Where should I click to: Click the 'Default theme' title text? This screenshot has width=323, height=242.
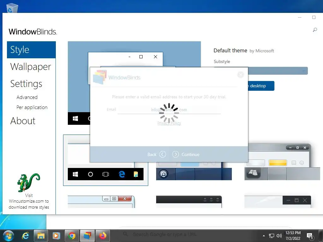point(230,50)
